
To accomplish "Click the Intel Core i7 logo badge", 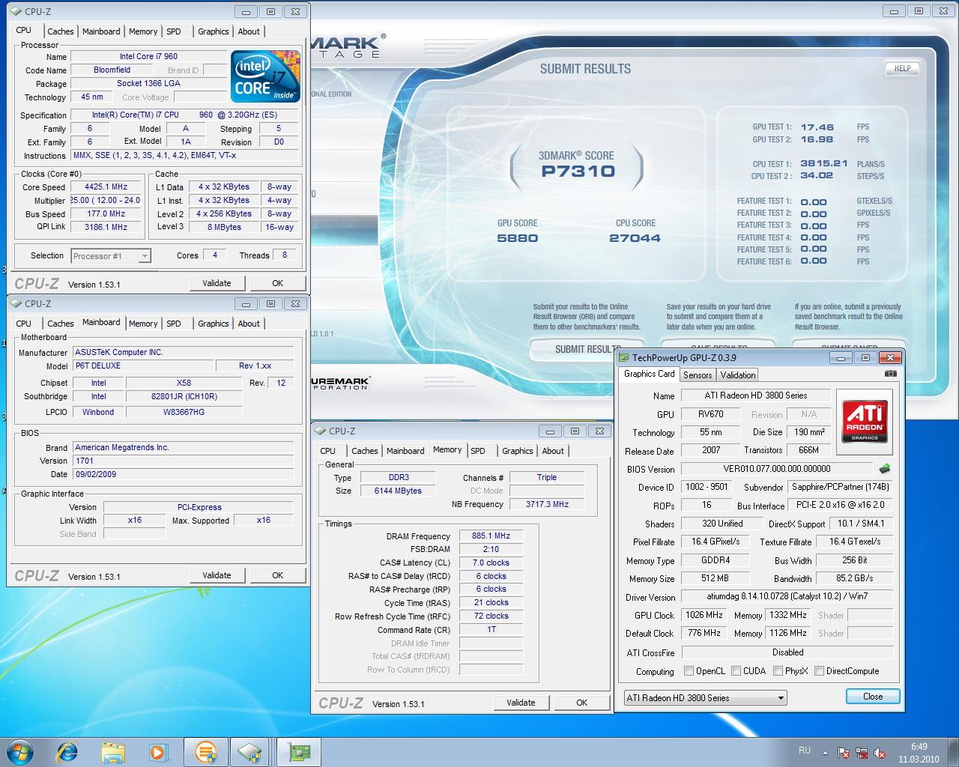I will point(265,76).
